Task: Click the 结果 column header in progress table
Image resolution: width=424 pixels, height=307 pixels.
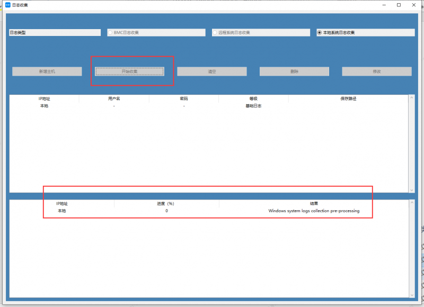Action: point(314,204)
